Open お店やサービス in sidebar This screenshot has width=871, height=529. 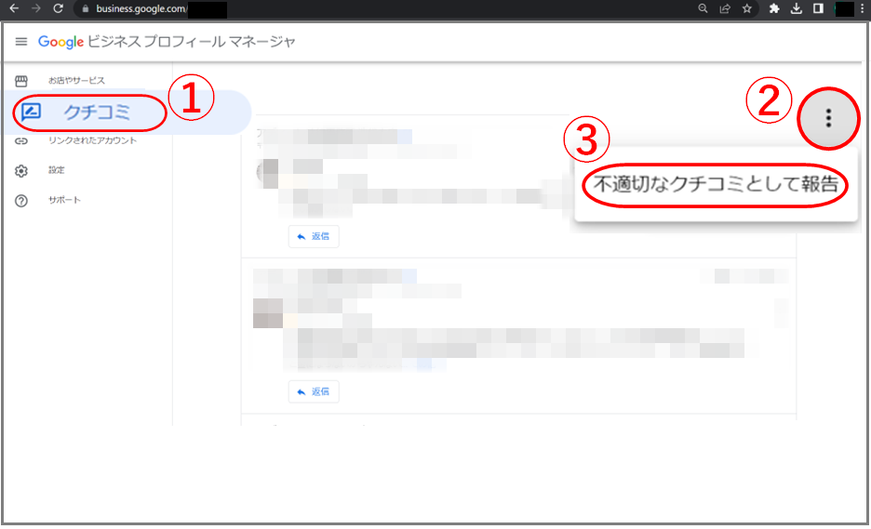pos(76,81)
